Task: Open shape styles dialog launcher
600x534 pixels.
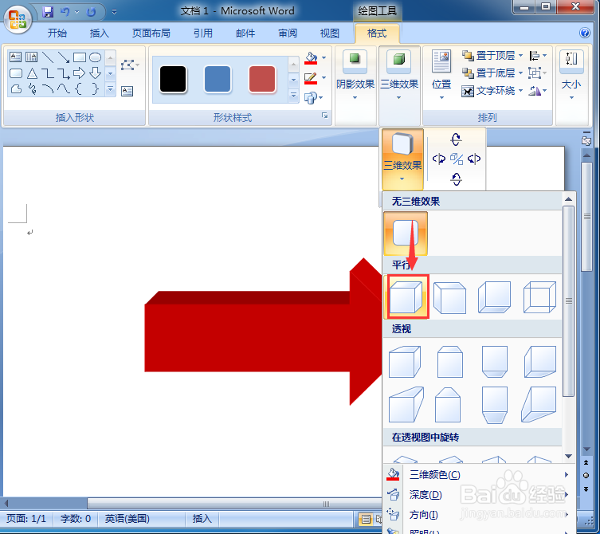Action: [x=324, y=116]
